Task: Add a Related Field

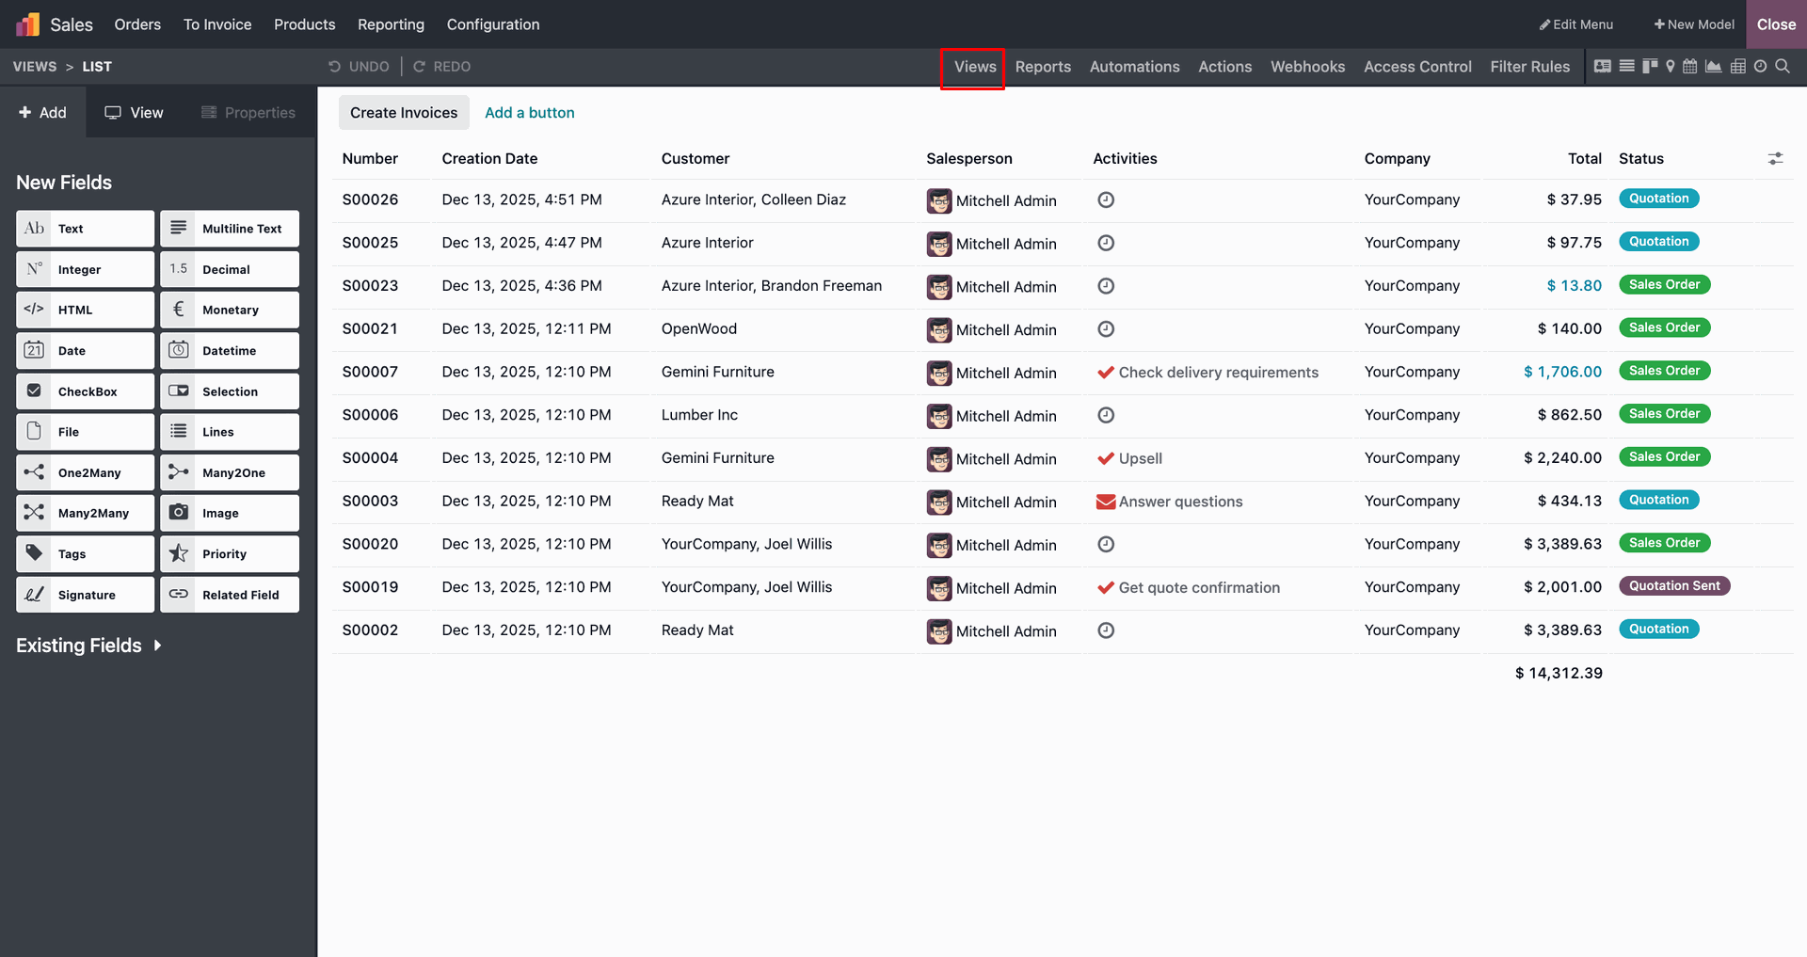Action: tap(230, 595)
